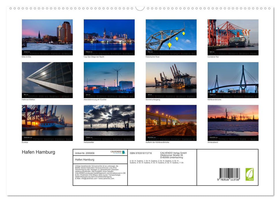Click the Artikel-Nr. 2095856 label

[x=85, y=154]
